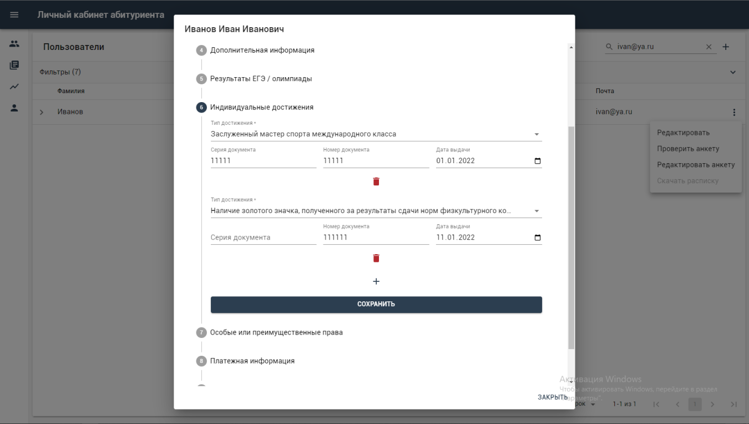Open the profile person sidebar icon
The height and width of the screenshot is (424, 749).
click(x=14, y=108)
